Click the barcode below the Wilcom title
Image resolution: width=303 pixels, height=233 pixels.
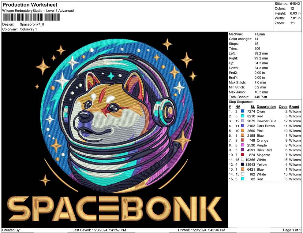(31, 17)
